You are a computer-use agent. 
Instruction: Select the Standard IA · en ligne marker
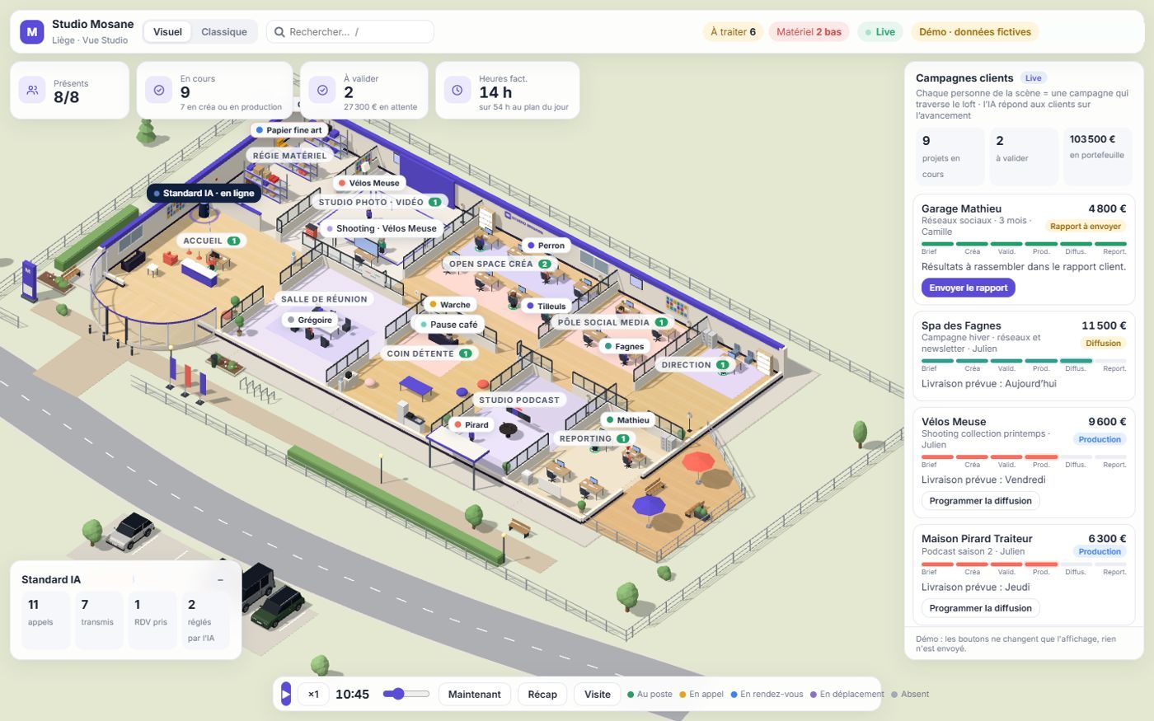tap(204, 194)
